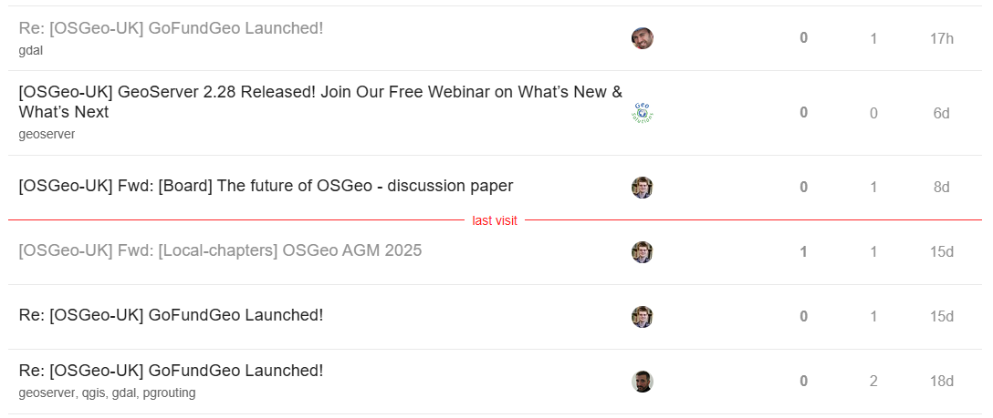Click the pgrouting tag
The image size is (993, 418).
(x=169, y=393)
